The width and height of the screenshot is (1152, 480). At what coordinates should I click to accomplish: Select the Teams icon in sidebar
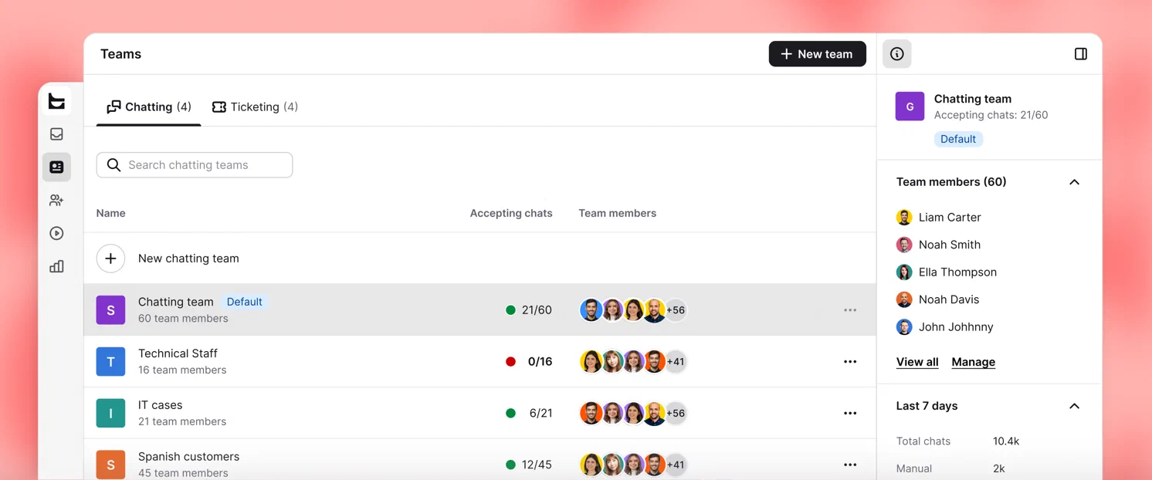point(56,167)
